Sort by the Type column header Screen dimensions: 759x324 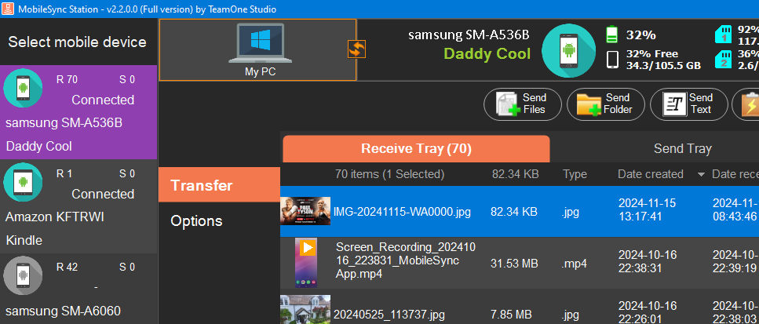tap(575, 174)
